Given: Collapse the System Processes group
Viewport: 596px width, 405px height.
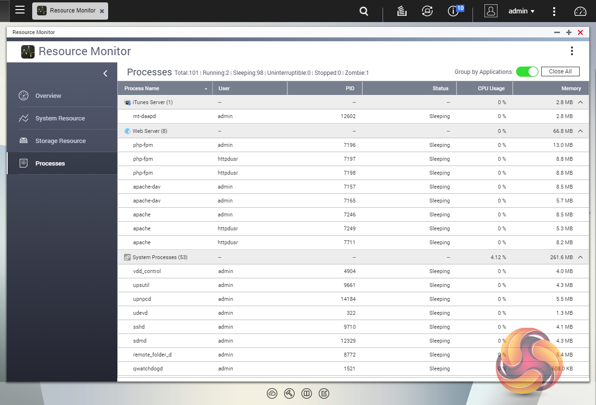Looking at the screenshot, I should (580, 257).
